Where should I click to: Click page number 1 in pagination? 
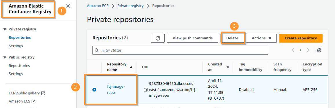pos(301,50)
